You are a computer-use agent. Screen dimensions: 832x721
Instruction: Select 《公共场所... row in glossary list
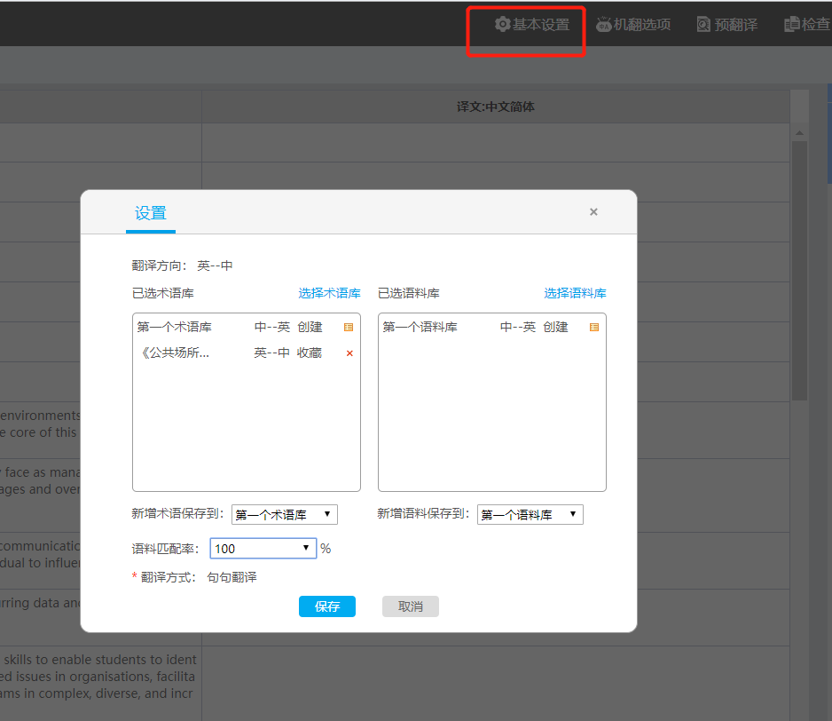point(246,353)
